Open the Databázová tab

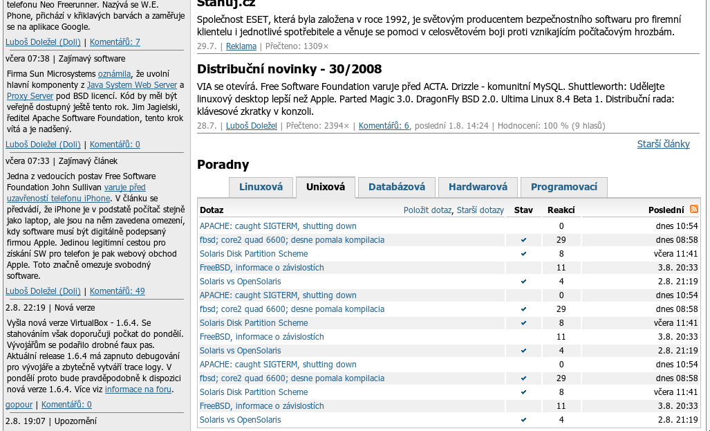click(397, 187)
